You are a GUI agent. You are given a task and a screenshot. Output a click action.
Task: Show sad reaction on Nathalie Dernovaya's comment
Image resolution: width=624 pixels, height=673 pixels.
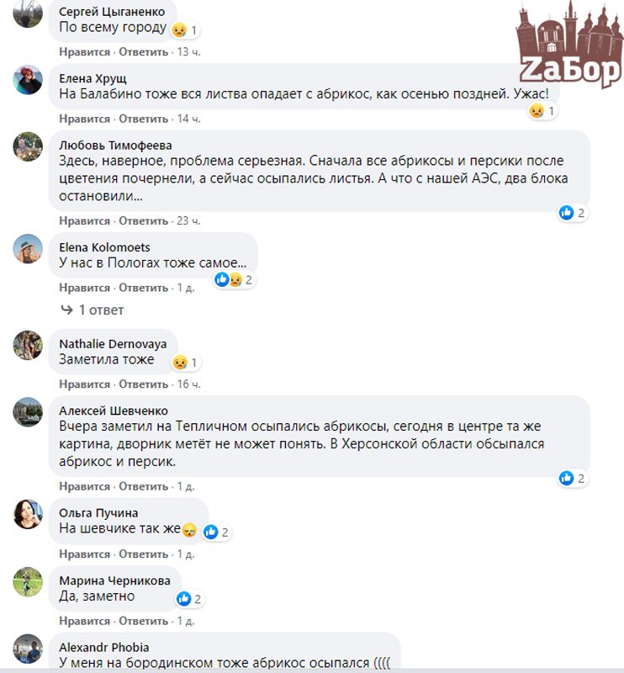[x=185, y=363]
